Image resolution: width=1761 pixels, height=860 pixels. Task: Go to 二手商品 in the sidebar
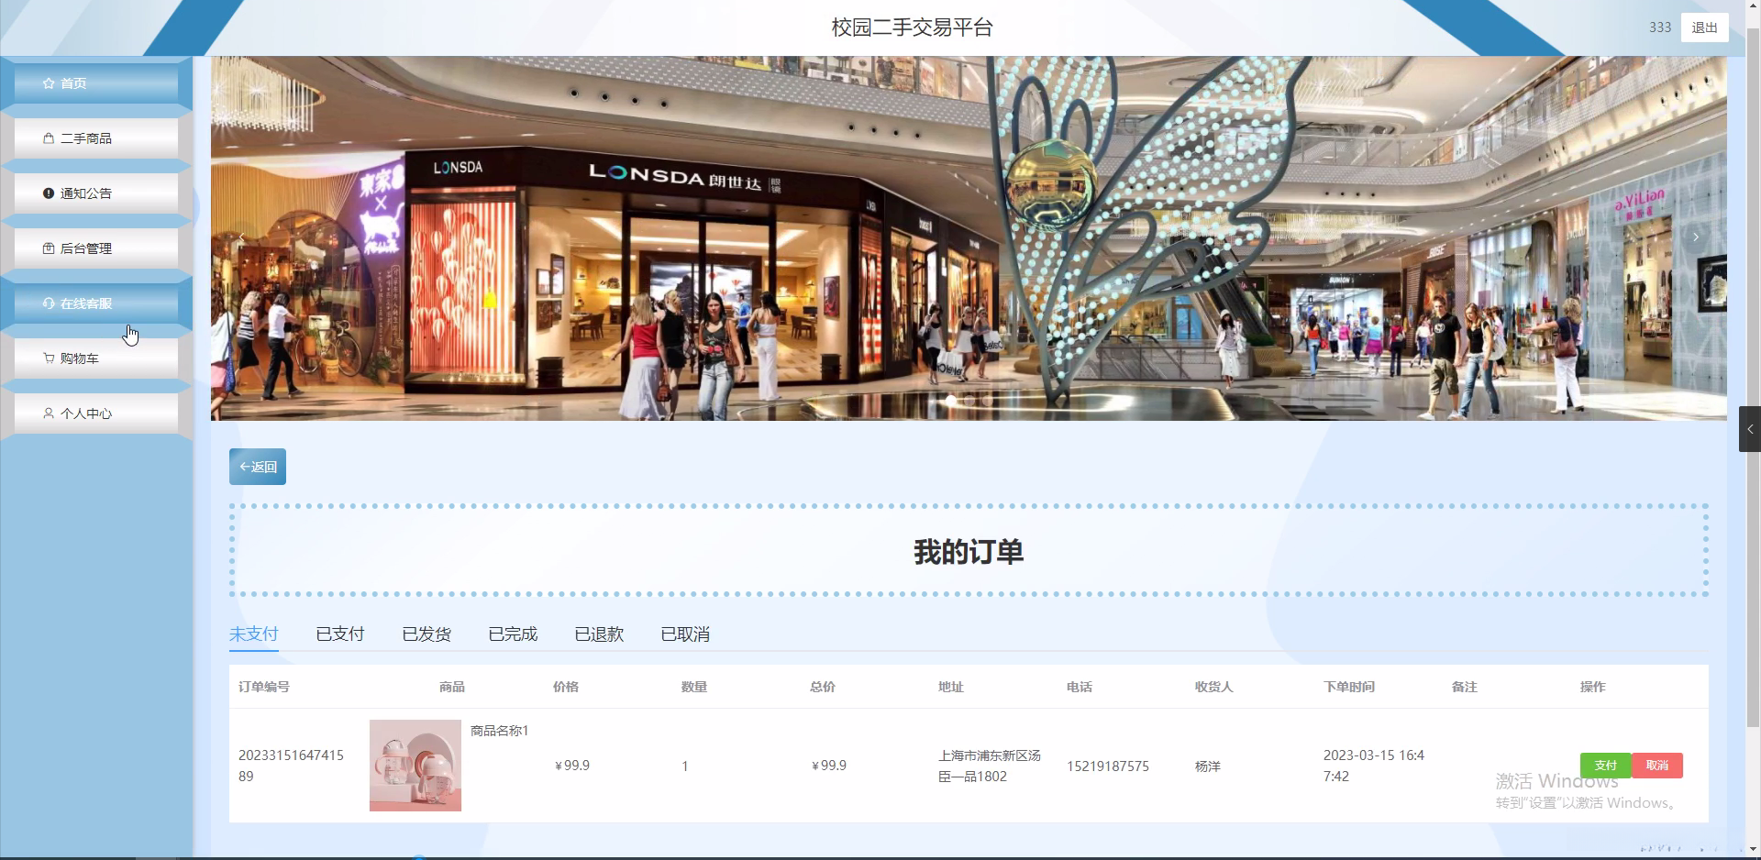click(x=96, y=138)
